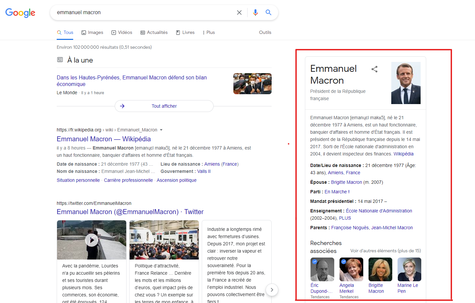Open the En Marche ! party link
Screen dimensions: 475x303
pyautogui.click(x=337, y=192)
